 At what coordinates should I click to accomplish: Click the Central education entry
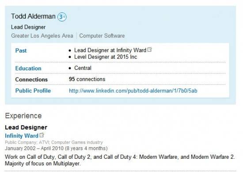[x=83, y=68]
